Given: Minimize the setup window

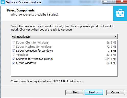Looking at the screenshot, I should pyautogui.click(x=106, y=2).
